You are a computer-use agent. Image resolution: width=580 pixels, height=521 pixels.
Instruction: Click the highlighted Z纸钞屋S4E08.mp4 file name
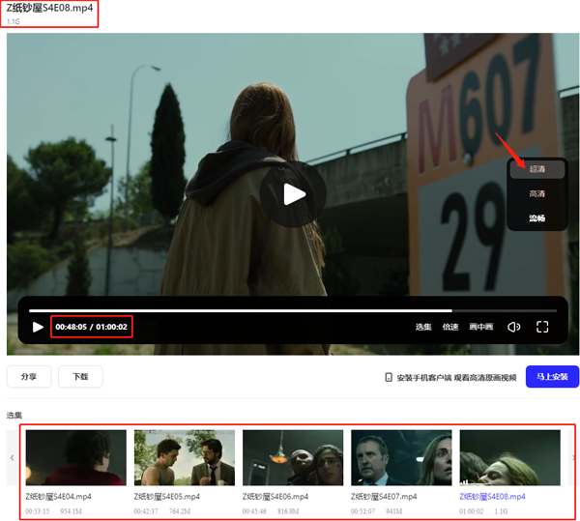point(492,497)
